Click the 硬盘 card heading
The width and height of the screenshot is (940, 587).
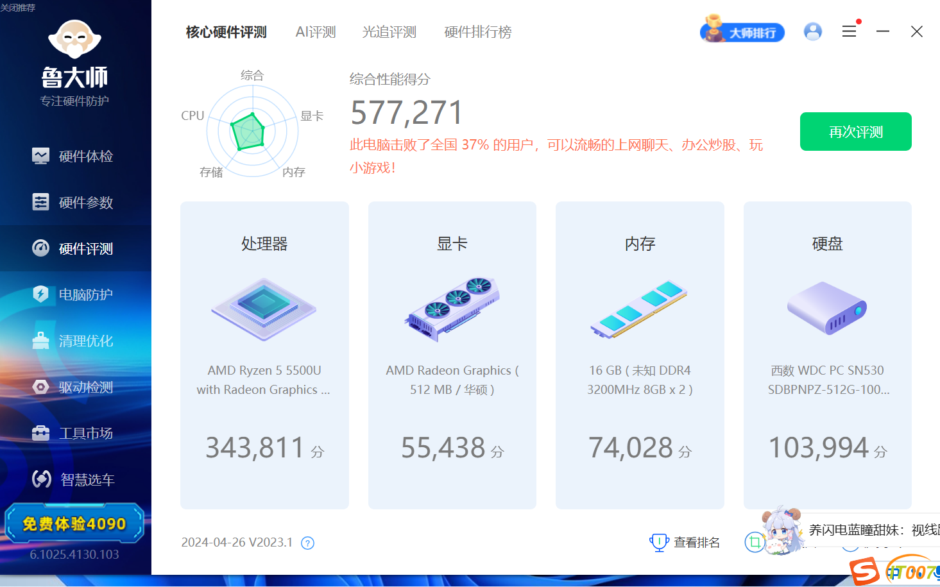(828, 244)
